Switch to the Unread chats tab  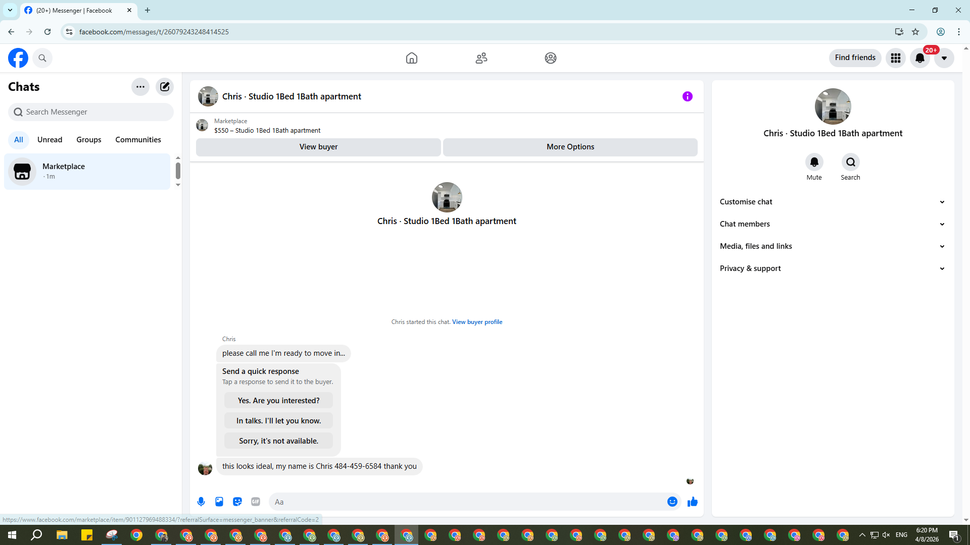pos(50,140)
